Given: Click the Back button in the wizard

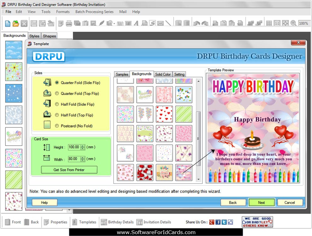Looking at the screenshot, I should 233,202.
